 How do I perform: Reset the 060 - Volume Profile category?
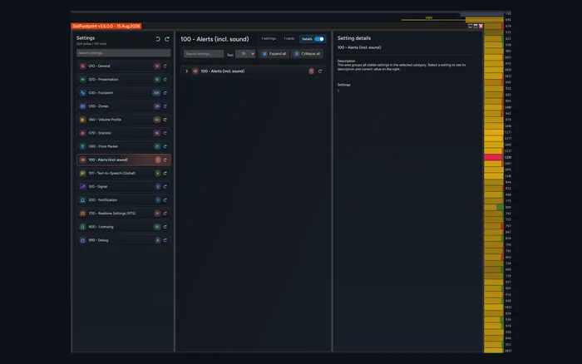[165, 120]
